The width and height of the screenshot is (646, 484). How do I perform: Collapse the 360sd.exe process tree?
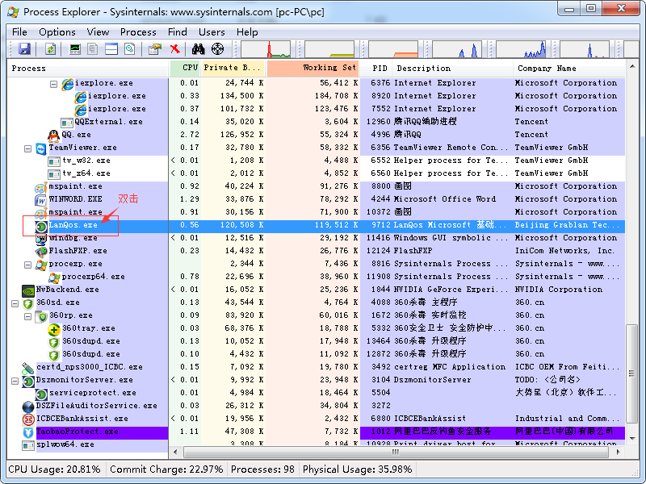coord(15,302)
